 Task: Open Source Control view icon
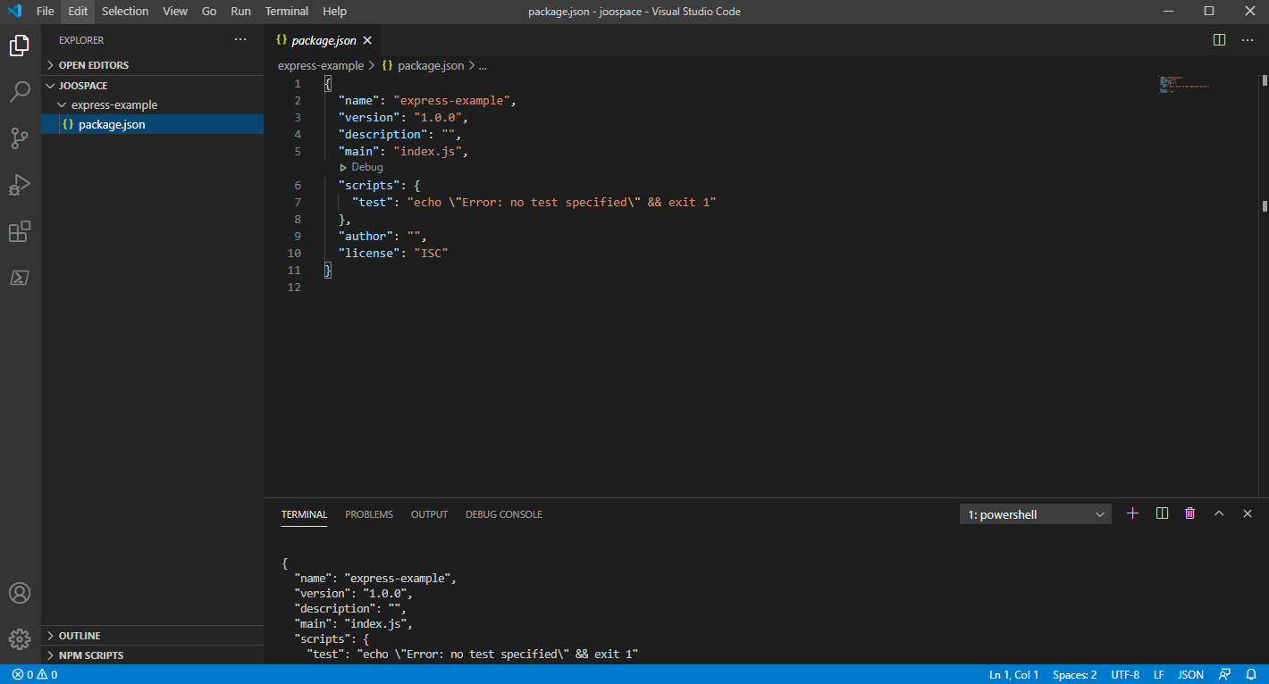click(x=20, y=138)
